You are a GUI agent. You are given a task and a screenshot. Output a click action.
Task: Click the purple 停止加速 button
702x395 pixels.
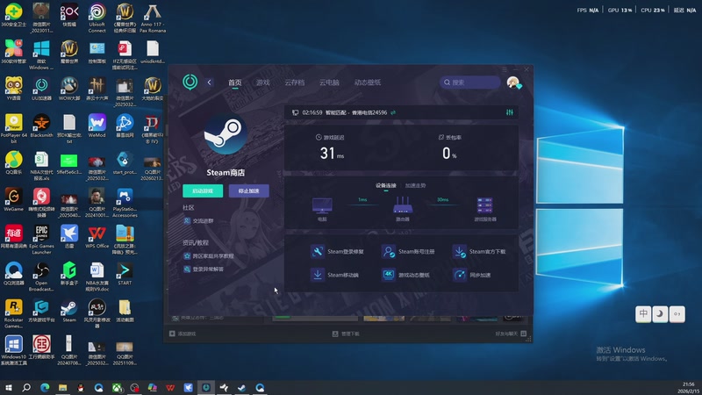click(249, 190)
